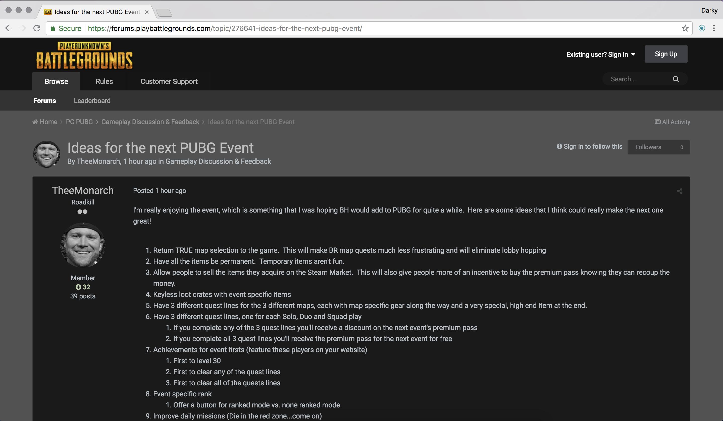Click the reputation score 32
Image resolution: width=723 pixels, height=421 pixels.
[86, 287]
